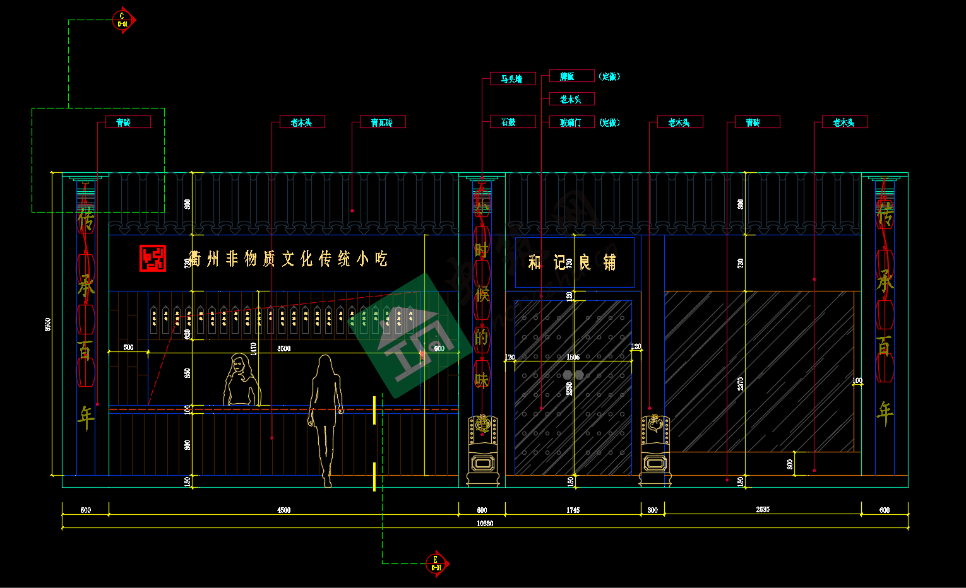966x588 pixels.
Task: Click the 1745 dimension text below the door
Action: coord(573,510)
